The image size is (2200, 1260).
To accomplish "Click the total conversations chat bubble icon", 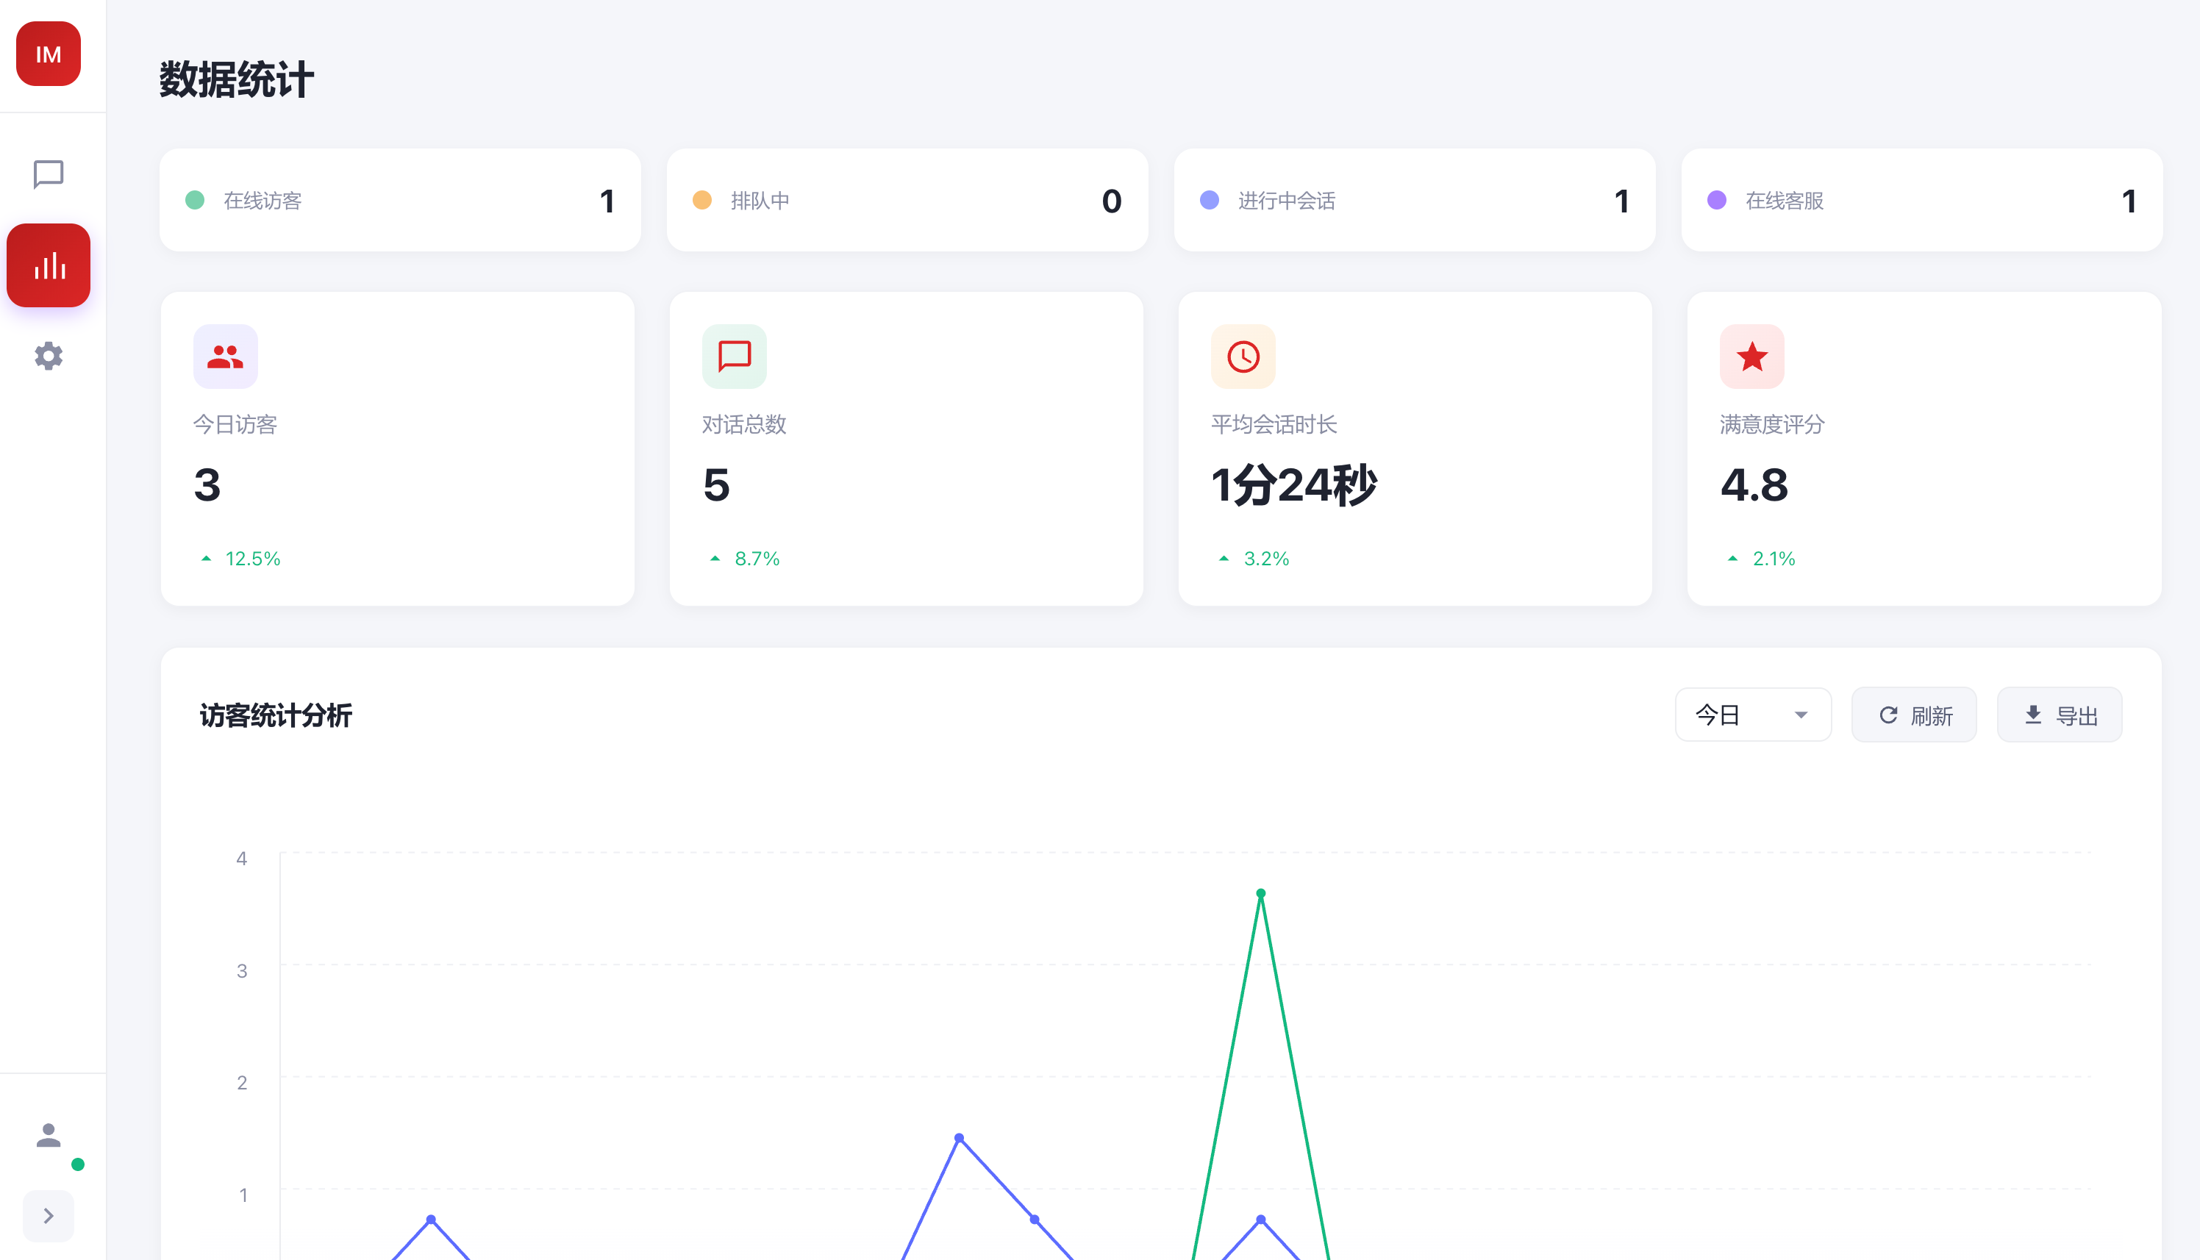I will (x=734, y=357).
